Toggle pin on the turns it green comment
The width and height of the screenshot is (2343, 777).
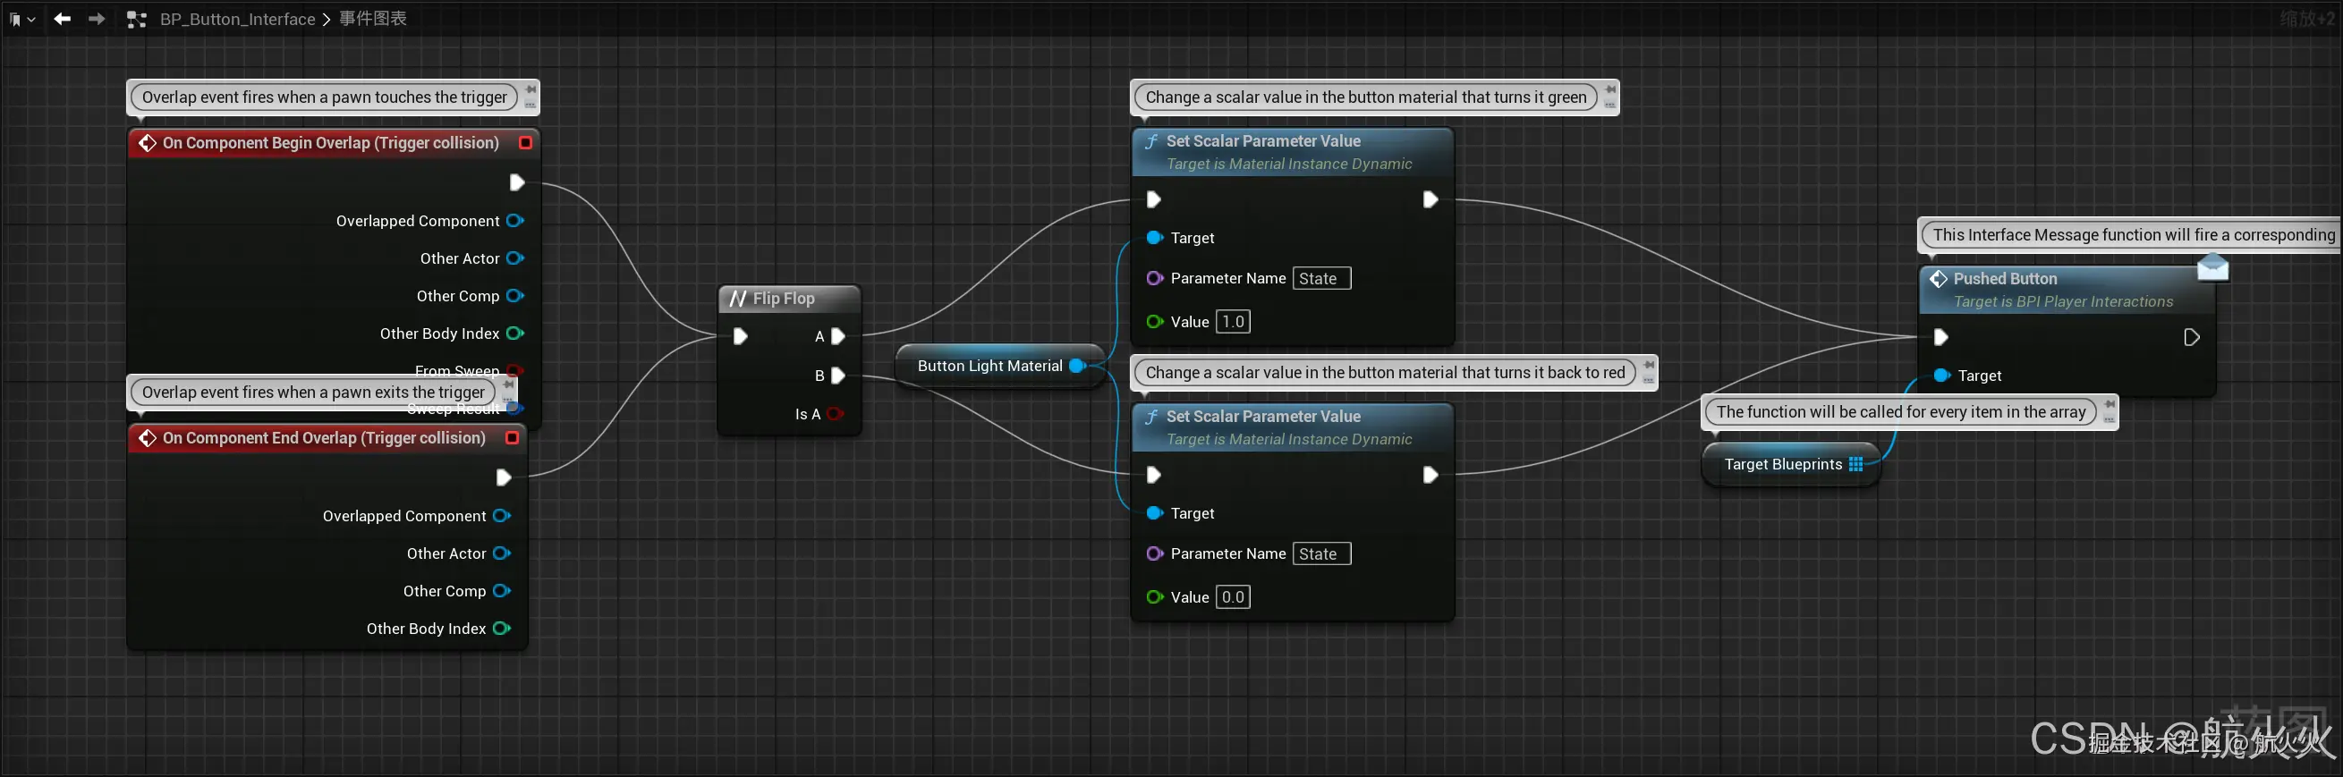click(1610, 90)
